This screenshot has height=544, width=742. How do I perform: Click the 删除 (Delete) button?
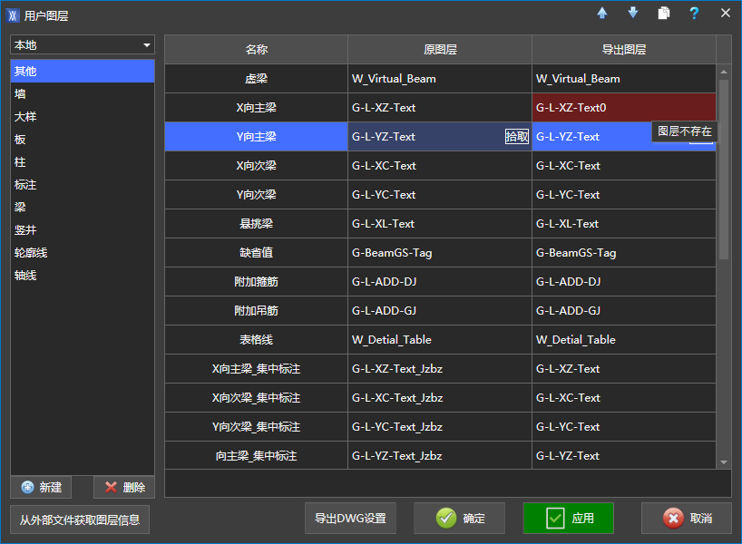click(x=124, y=487)
